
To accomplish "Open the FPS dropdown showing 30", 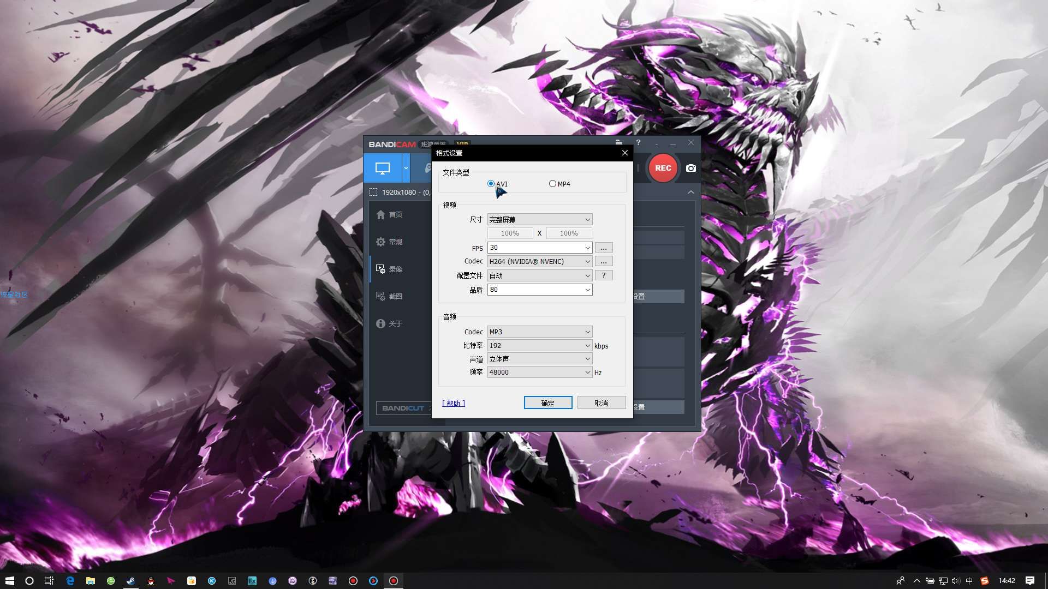I will [x=540, y=248].
